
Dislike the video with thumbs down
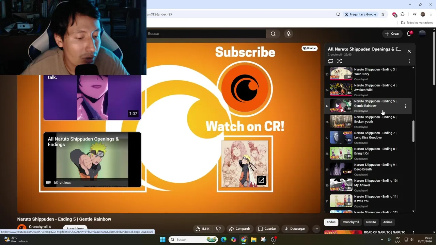click(218, 229)
